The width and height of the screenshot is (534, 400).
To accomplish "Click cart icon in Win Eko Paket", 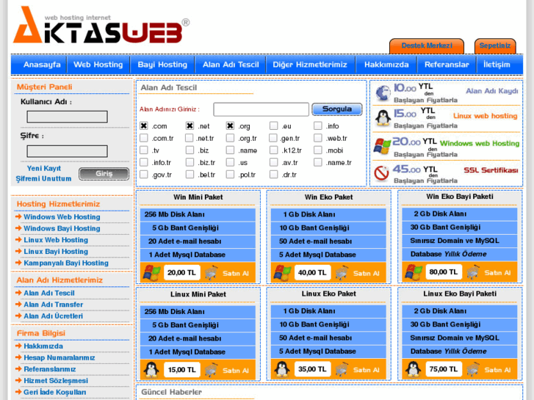I will (x=342, y=273).
